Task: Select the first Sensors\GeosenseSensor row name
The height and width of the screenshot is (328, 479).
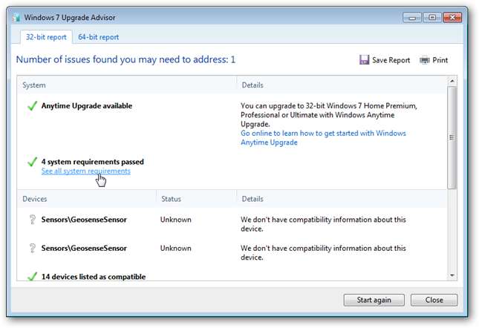Action: 84,220
